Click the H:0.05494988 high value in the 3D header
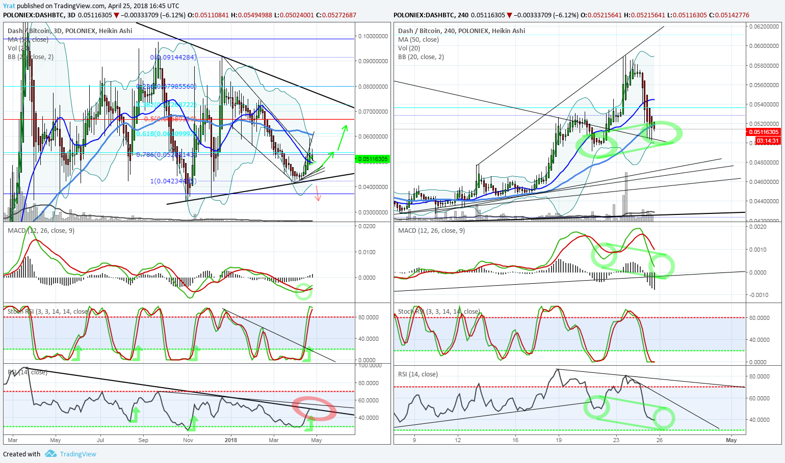This screenshot has width=785, height=463. pyautogui.click(x=251, y=15)
